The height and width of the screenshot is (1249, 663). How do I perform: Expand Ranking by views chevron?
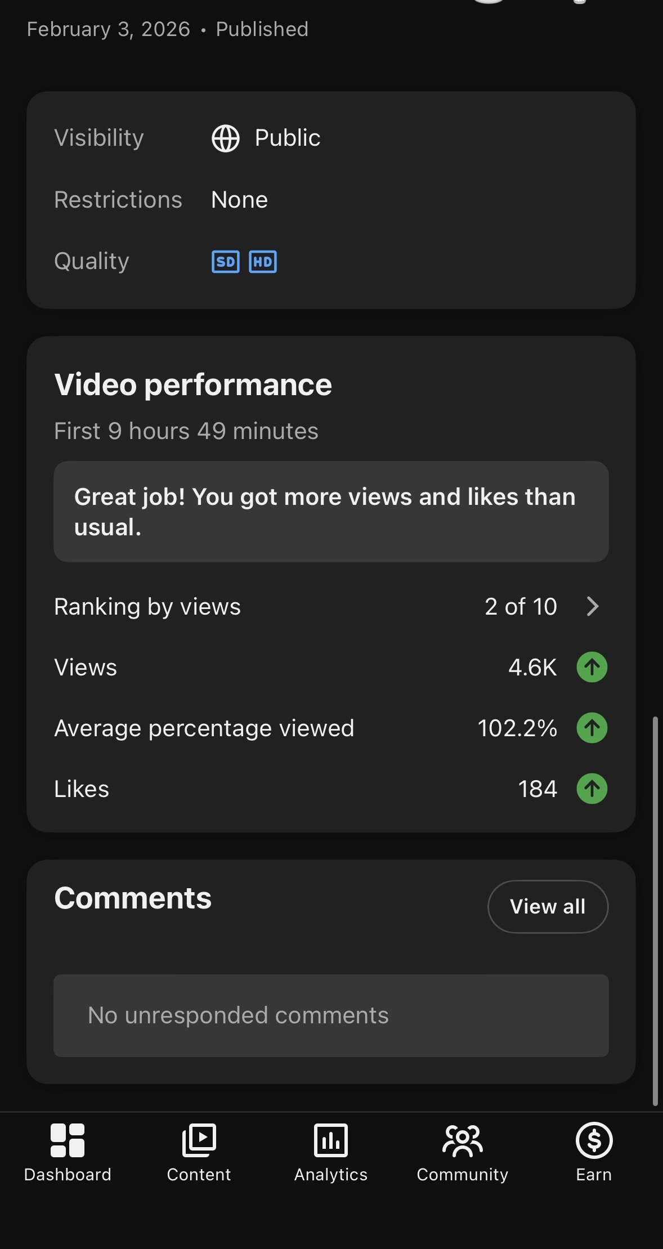pyautogui.click(x=593, y=606)
